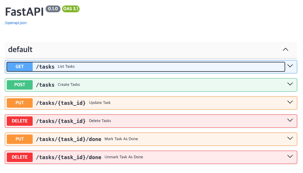303x173 pixels.
Task: Click the DELETE badge for Unmark Task As Done
Action: (x=20, y=157)
